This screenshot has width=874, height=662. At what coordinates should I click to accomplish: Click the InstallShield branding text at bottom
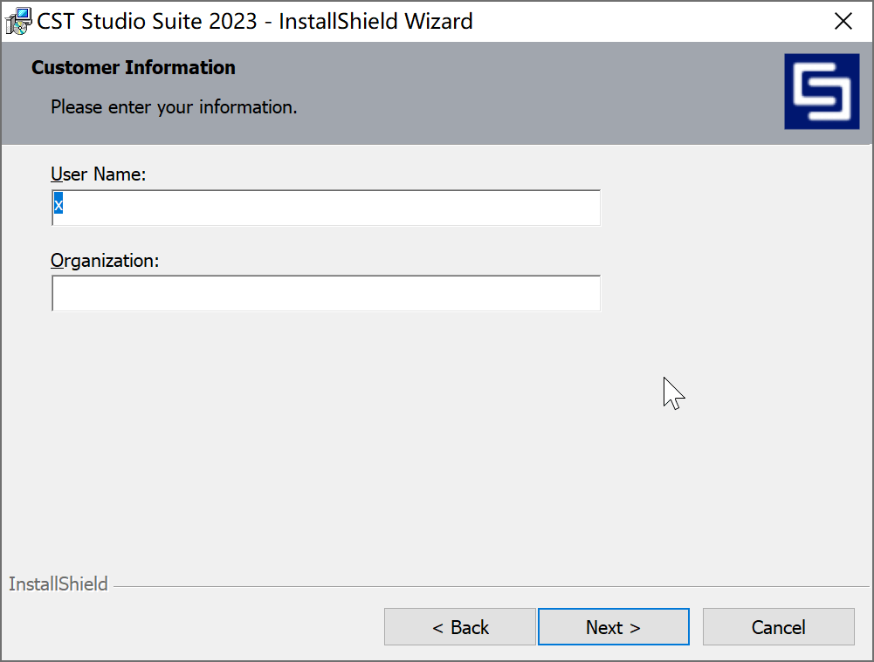(58, 584)
